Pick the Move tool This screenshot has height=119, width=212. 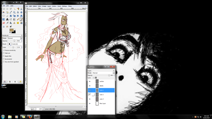[21, 13]
